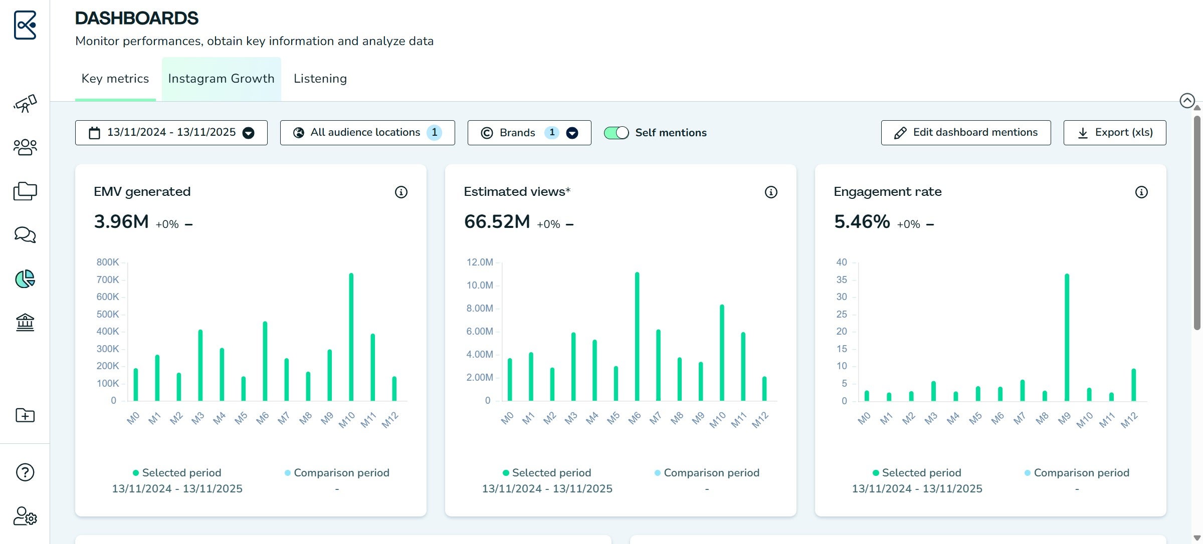The height and width of the screenshot is (544, 1203).
Task: Open the telescope discovery icon in sidebar
Action: coord(25,103)
